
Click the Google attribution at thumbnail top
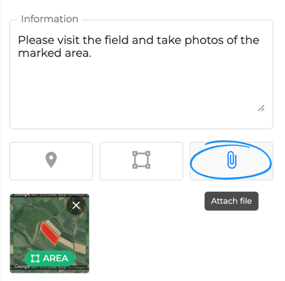point(22,194)
